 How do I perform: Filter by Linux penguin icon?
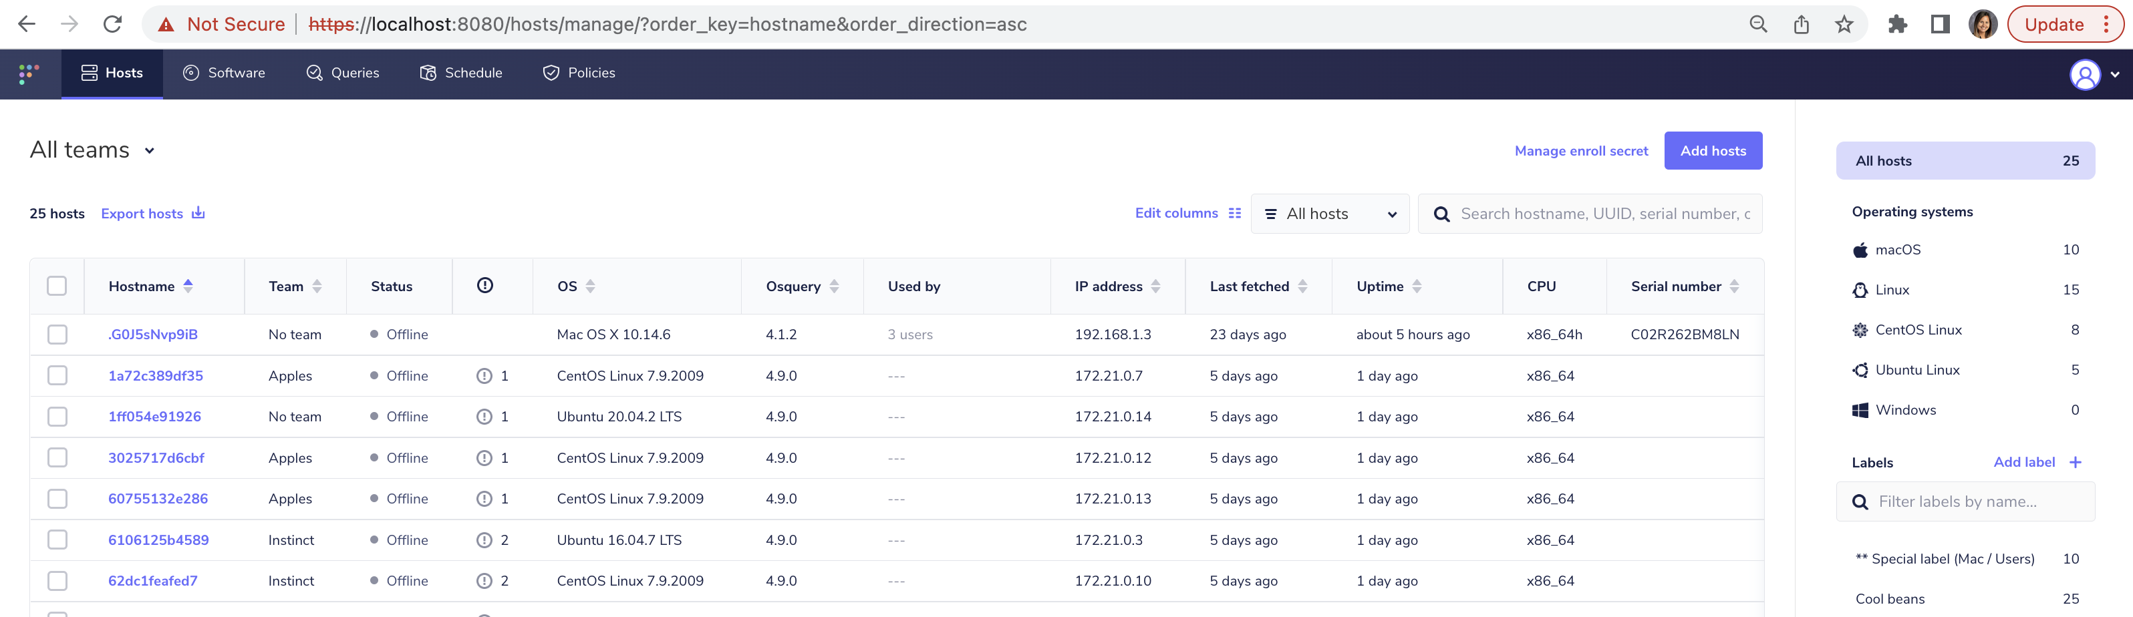click(1860, 290)
